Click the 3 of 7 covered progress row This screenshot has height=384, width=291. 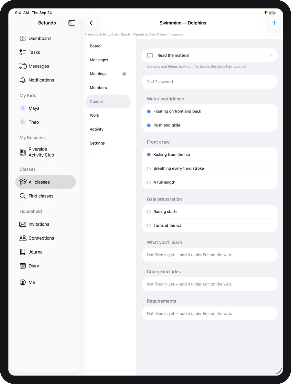[210, 82]
